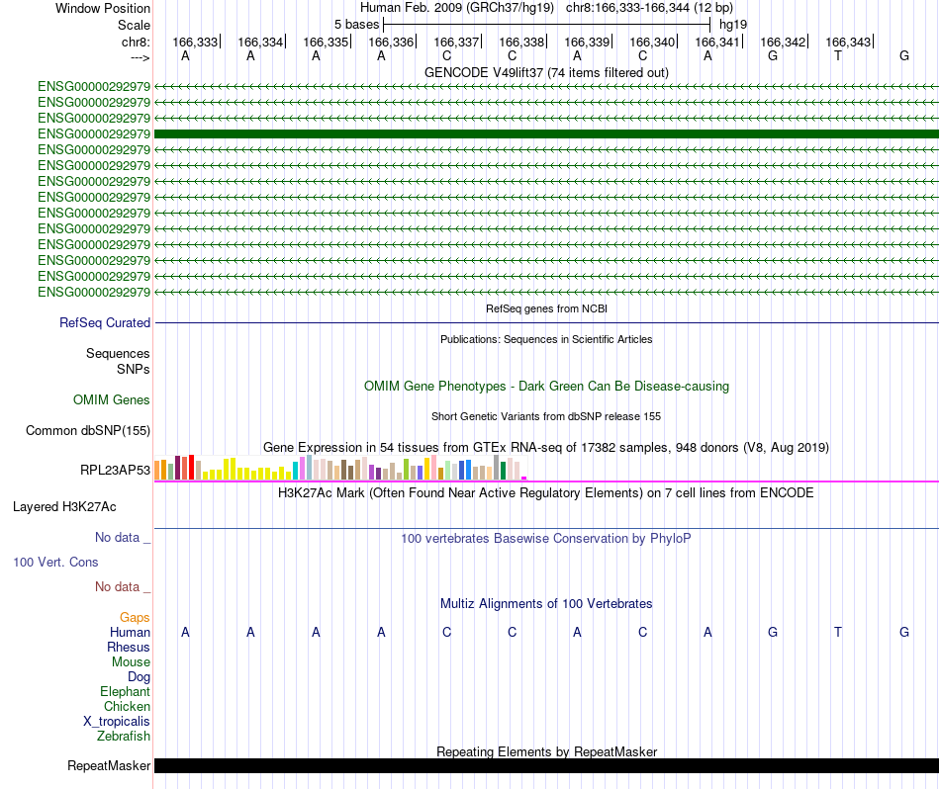This screenshot has height=789, width=940.
Task: Click the T base in the chr8 sequence row
Action: click(838, 56)
